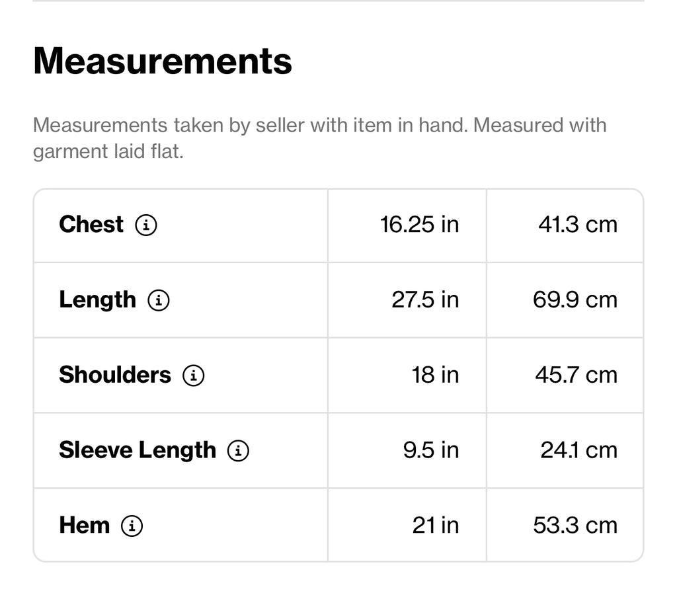Select the Length row label
The width and height of the screenshot is (677, 599).
pyautogui.click(x=98, y=300)
